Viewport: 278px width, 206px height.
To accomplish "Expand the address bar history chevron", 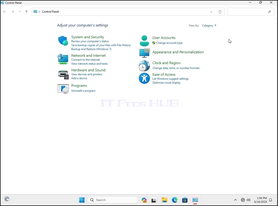I will pyautogui.click(x=211, y=12).
